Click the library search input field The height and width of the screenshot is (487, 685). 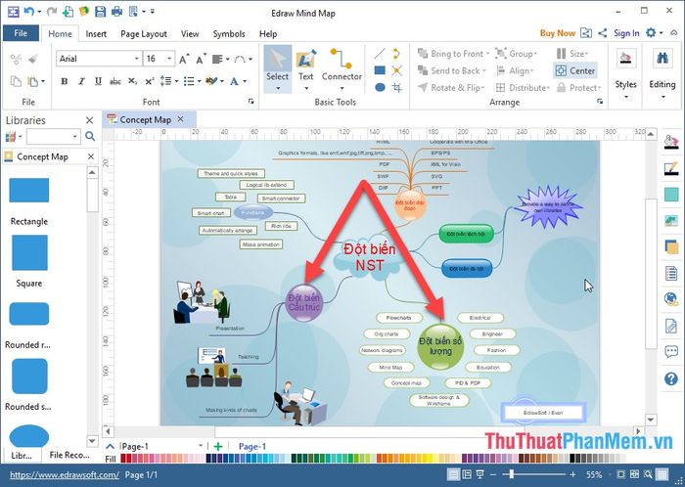(x=53, y=137)
